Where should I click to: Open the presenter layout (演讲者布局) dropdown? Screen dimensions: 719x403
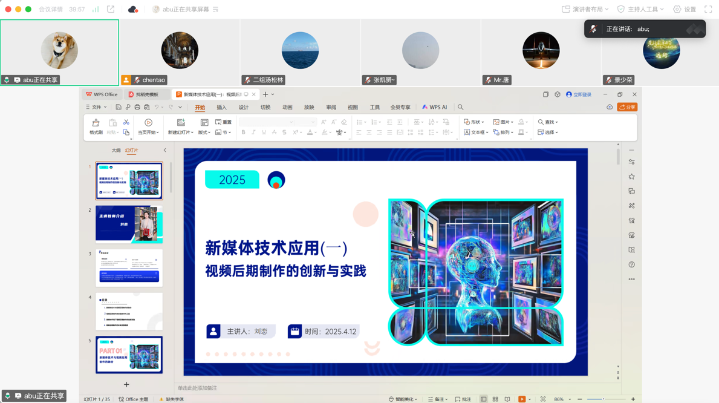pos(585,9)
